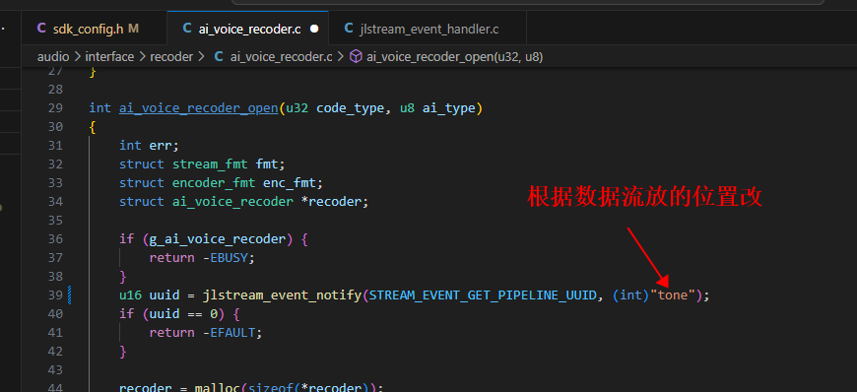Click 'stream_fmt' type on line 32
Viewport: 857px width, 392px height.
[x=210, y=164]
